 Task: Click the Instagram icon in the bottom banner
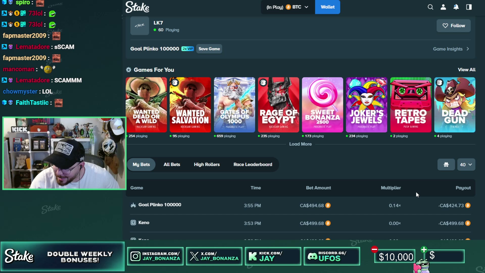135,256
